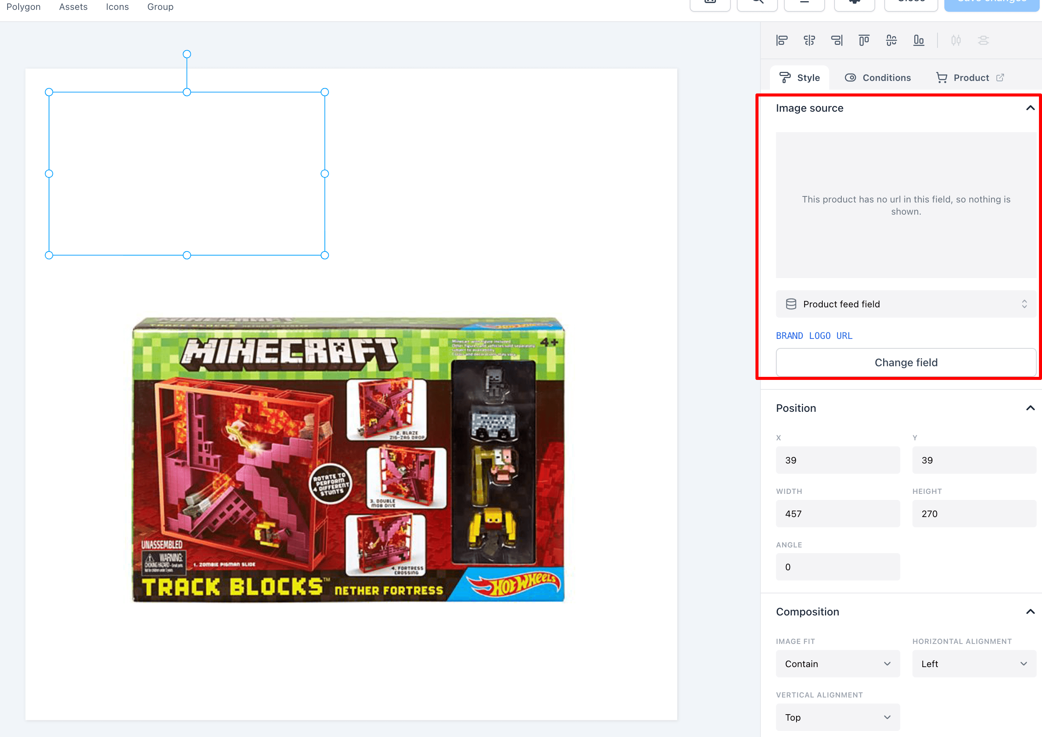Align selection to right edge

pos(836,40)
